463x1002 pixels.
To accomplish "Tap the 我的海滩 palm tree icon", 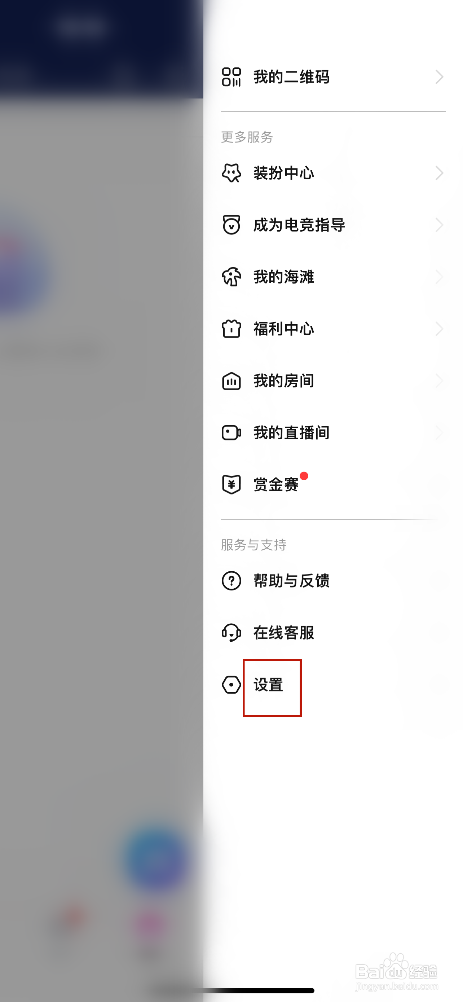I will (x=231, y=277).
